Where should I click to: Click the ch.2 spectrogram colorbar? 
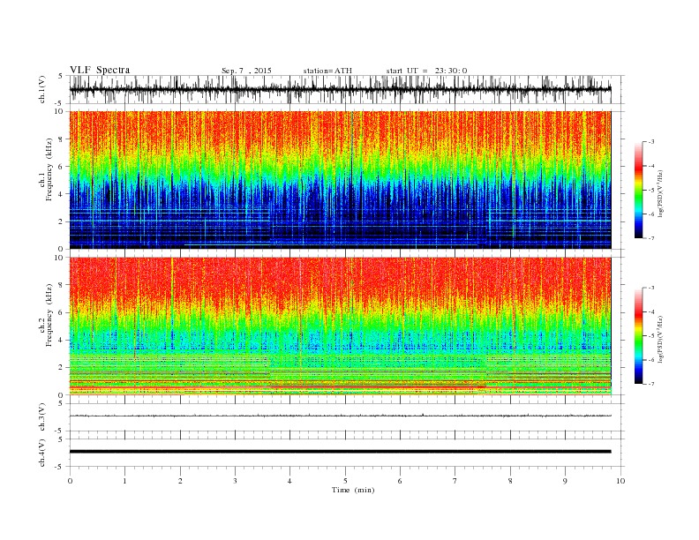[638, 335]
